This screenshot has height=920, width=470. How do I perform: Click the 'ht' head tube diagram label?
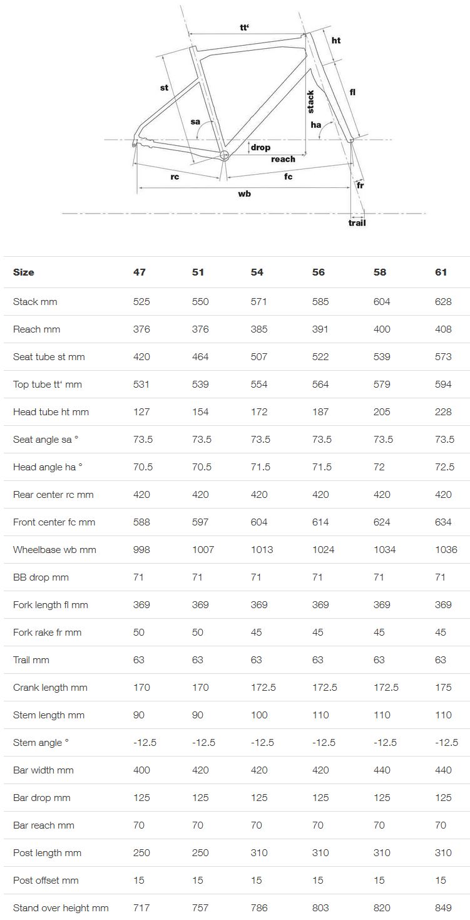[x=336, y=41]
